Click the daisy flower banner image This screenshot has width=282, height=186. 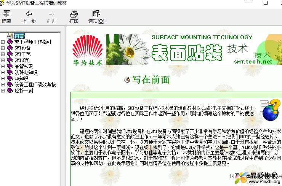(128, 49)
